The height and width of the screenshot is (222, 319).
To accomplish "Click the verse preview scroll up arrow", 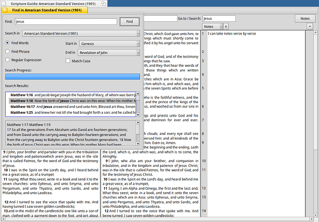I will (x=138, y=123).
